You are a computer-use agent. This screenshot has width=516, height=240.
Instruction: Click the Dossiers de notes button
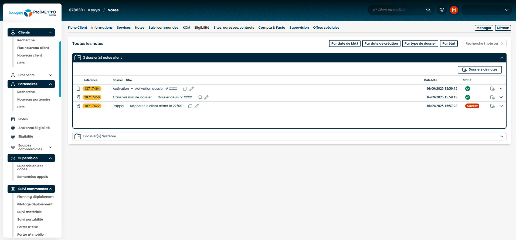coord(480,69)
